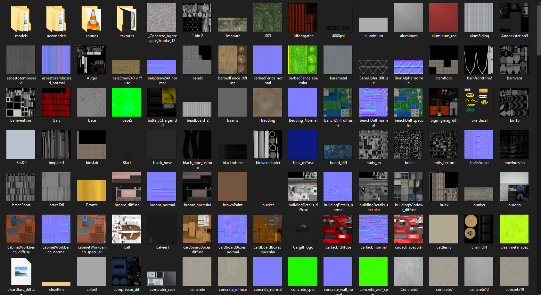The width and height of the screenshot is (541, 295).
Task: Select the barbedFence_diffuse thumbnail
Action: coord(232,60)
